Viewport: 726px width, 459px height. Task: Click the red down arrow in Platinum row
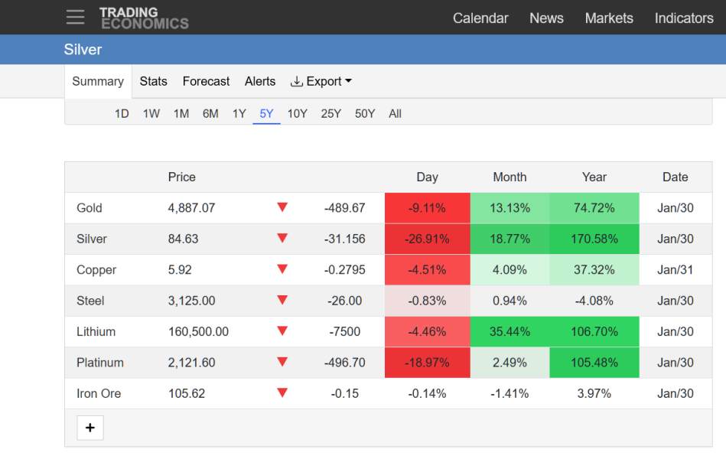282,363
